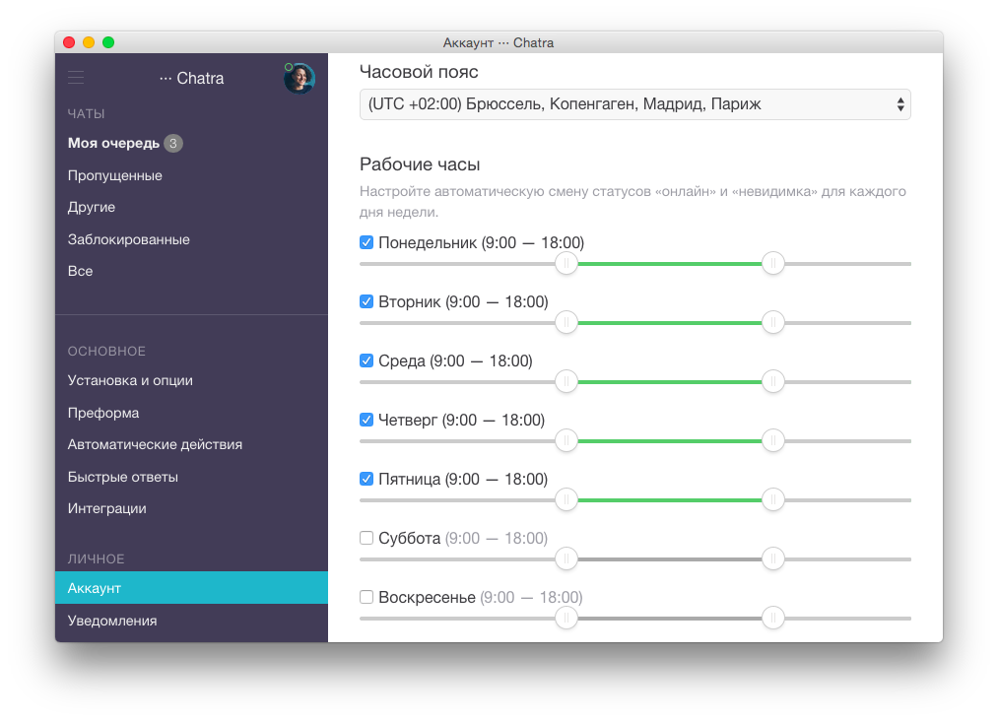This screenshot has height=721, width=998.
Task: Enable the Суббота checkbox
Action: 366,538
